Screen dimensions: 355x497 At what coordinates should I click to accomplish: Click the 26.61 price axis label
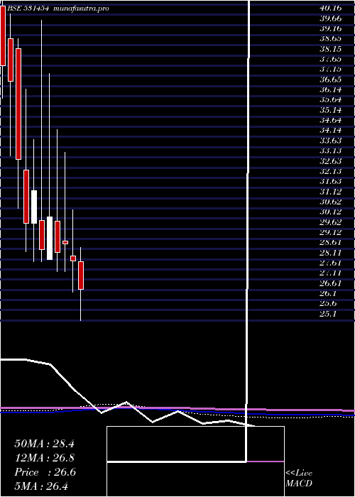331,283
